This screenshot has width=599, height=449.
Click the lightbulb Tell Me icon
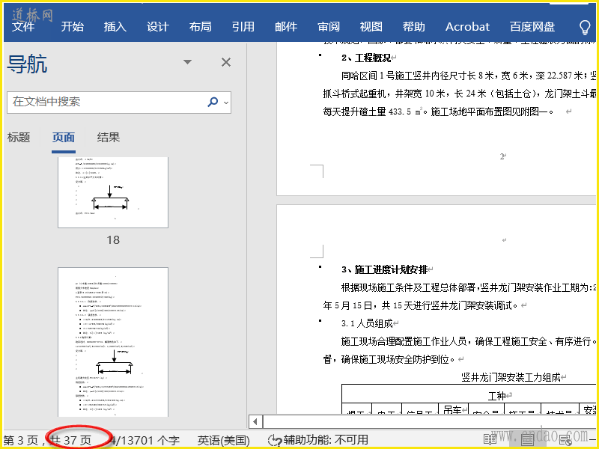(x=585, y=27)
